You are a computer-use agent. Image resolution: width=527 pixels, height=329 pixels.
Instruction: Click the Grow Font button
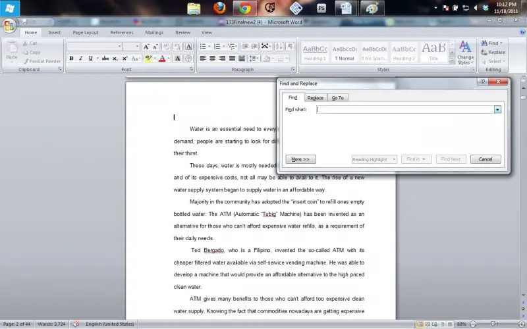(x=146, y=47)
